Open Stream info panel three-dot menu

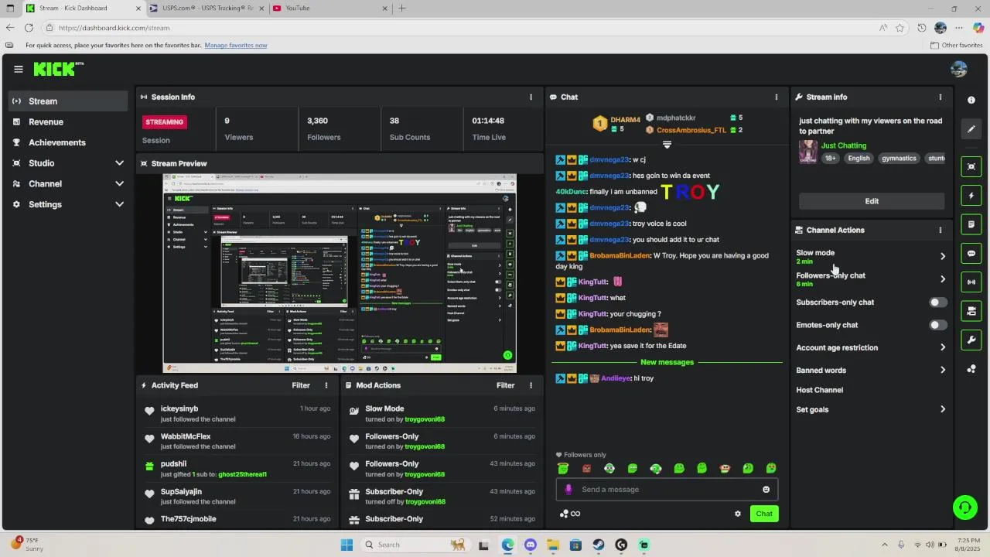point(940,97)
